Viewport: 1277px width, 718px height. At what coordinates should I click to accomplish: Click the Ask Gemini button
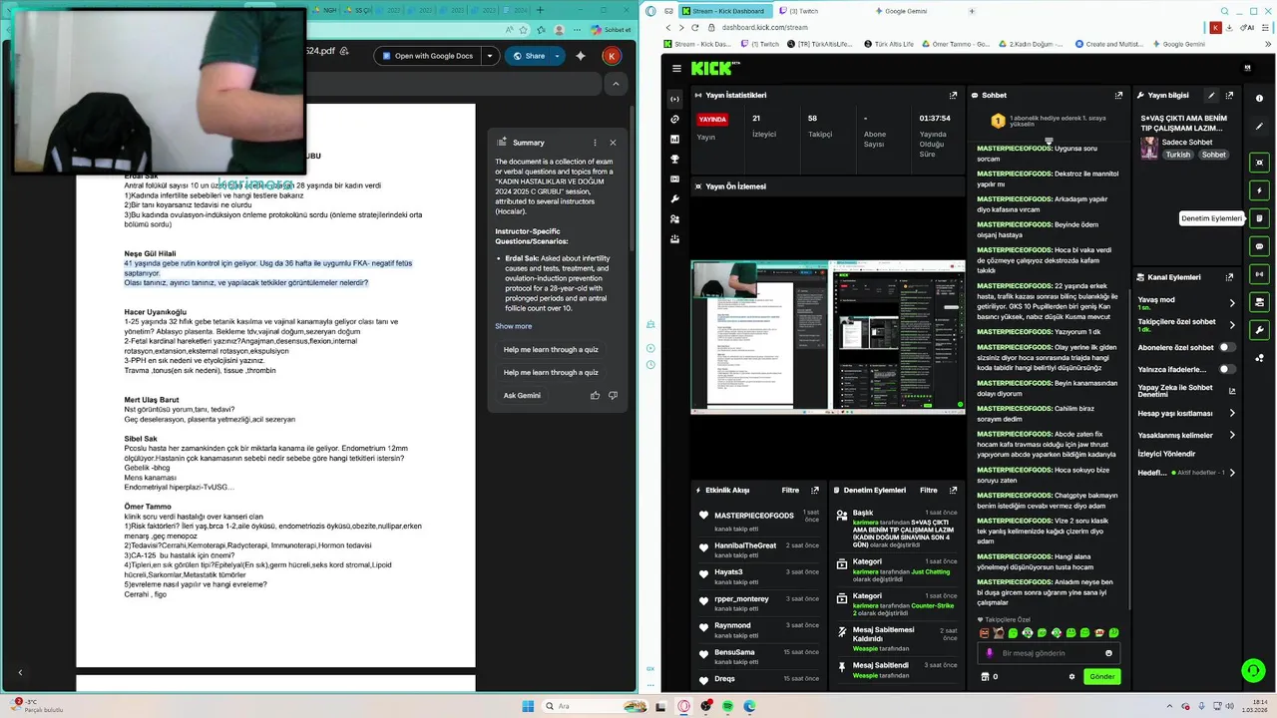(522, 395)
